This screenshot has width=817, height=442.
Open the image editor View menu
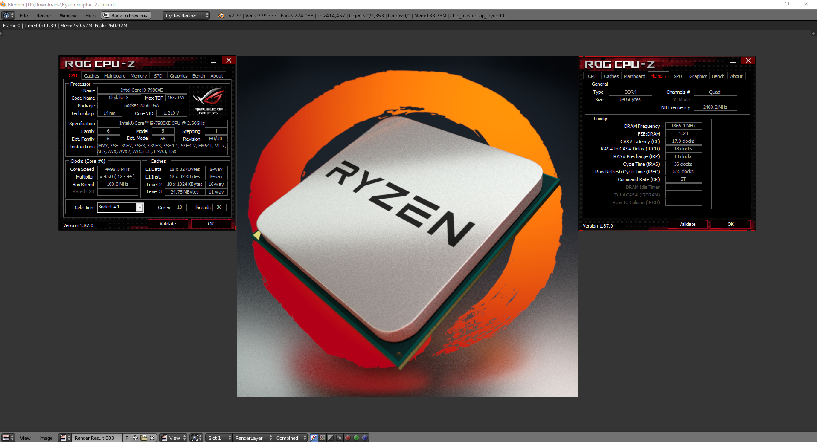(x=25, y=438)
